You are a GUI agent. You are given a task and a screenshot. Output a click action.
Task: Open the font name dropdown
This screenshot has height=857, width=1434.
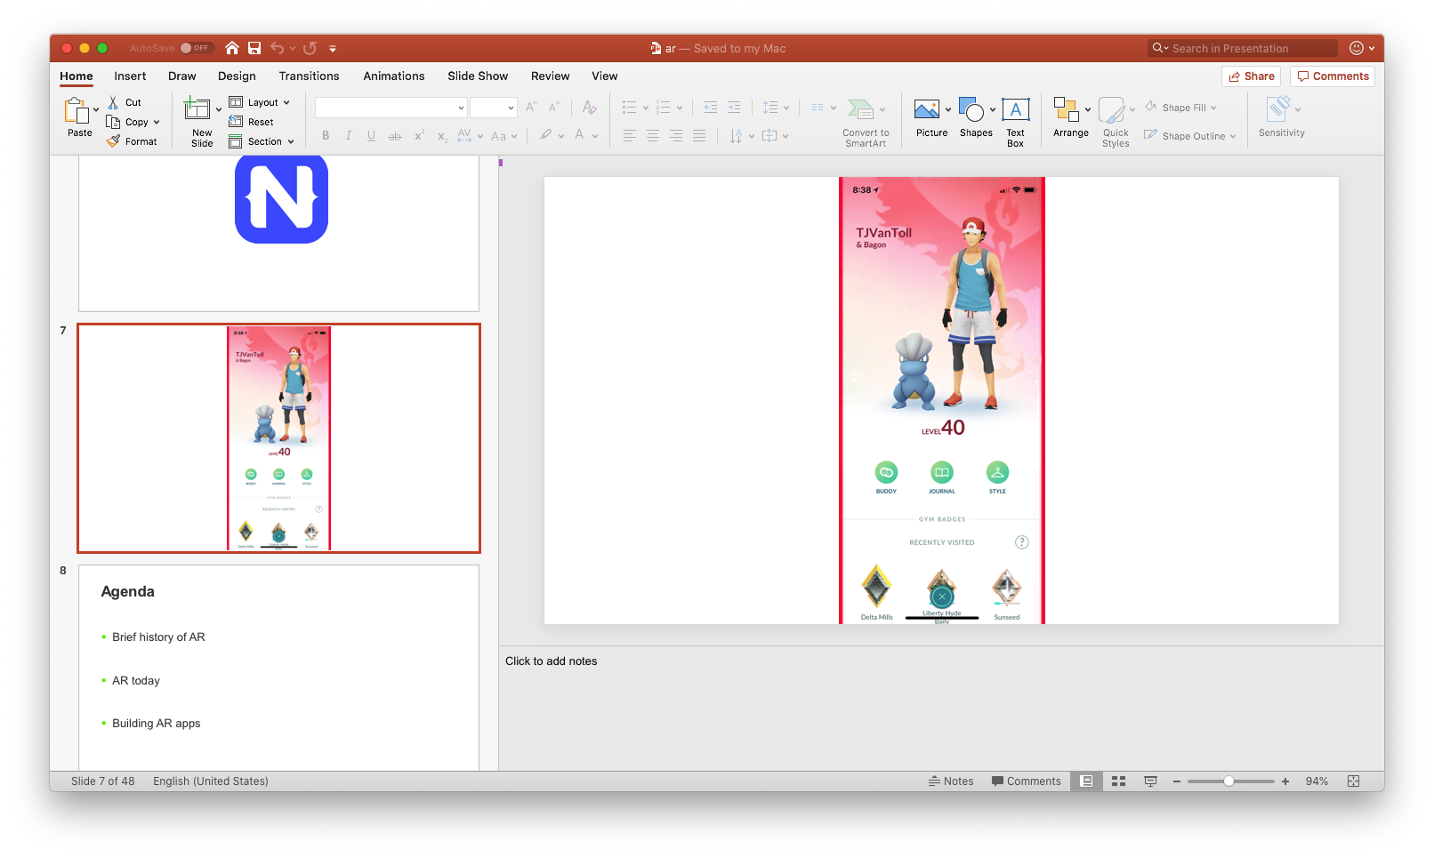pyautogui.click(x=461, y=108)
